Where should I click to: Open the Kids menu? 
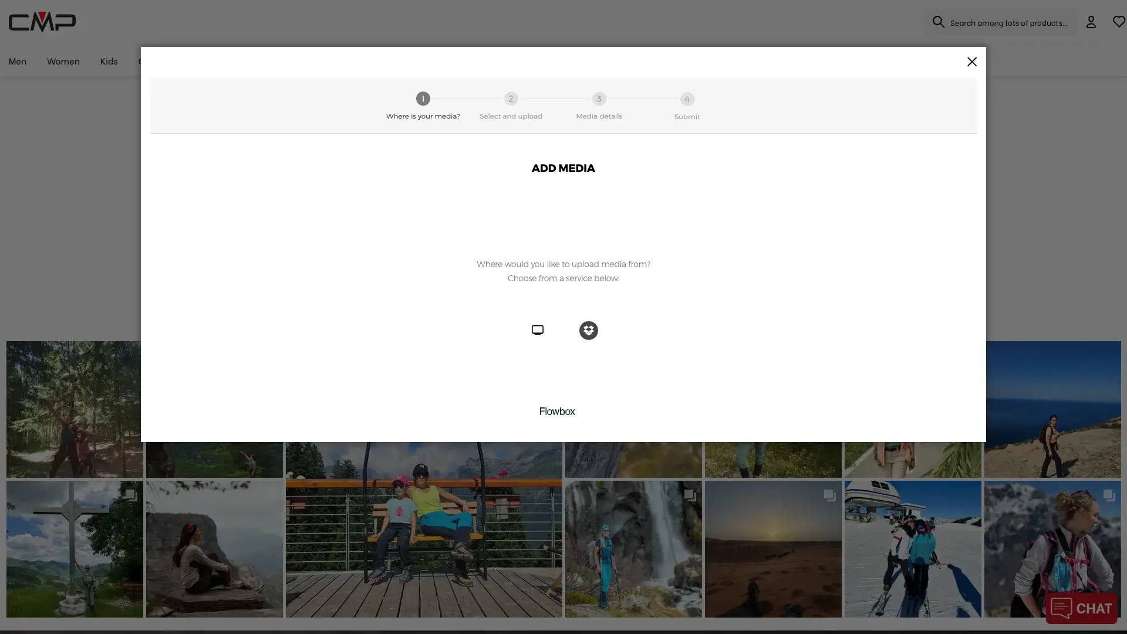pos(109,62)
